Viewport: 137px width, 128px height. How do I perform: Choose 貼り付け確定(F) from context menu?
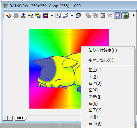[108, 50]
